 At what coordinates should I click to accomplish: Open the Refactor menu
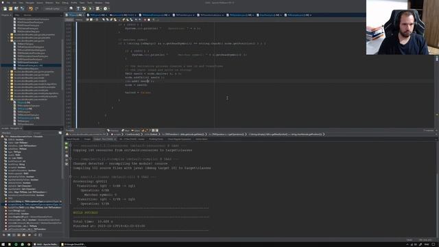[49, 3]
